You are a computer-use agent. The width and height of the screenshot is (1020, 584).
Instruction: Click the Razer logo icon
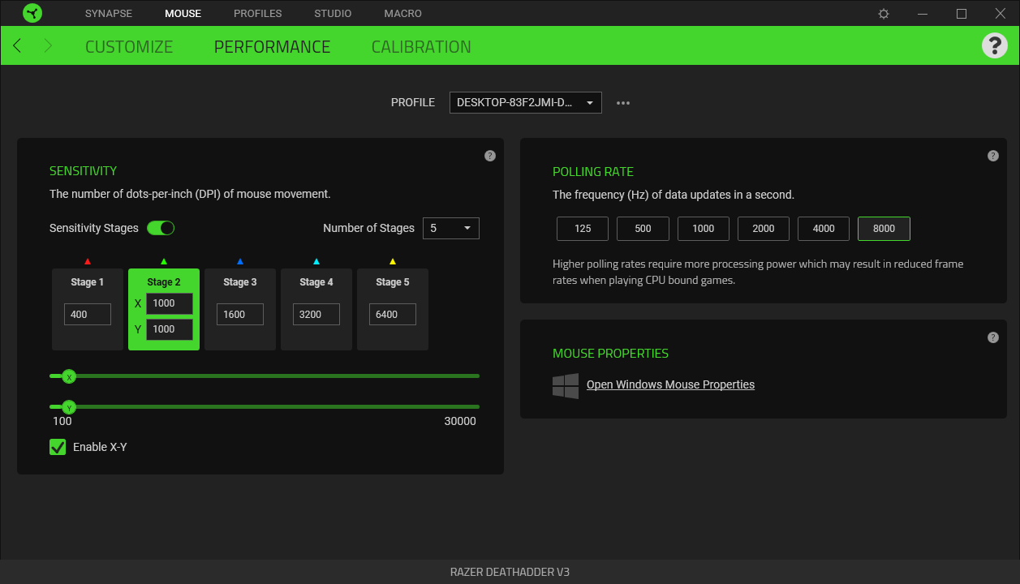33,13
